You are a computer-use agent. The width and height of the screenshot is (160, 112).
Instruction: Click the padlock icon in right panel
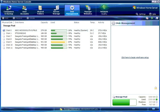(x=155, y=88)
